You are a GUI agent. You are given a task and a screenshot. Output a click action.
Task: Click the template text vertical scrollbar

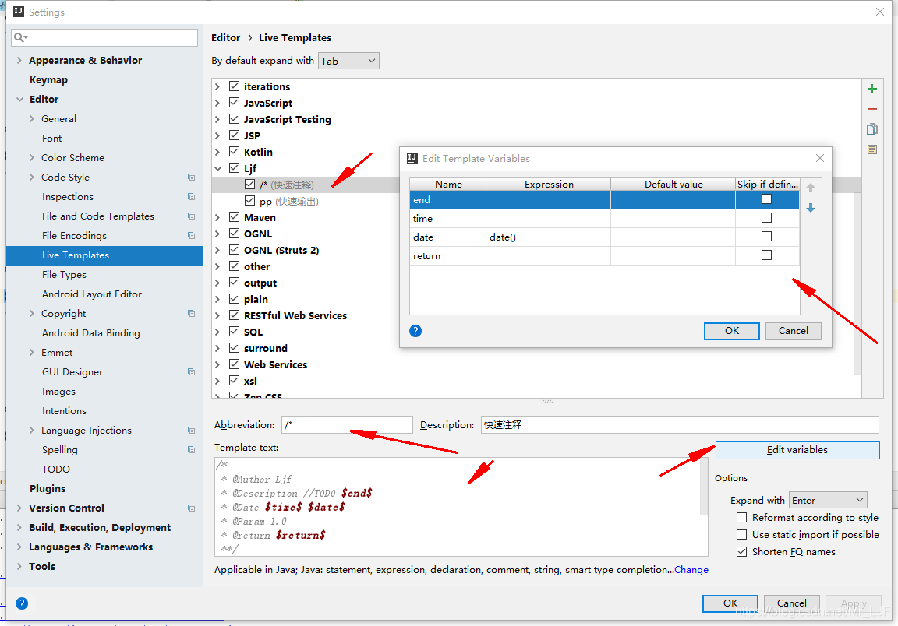[x=704, y=487]
